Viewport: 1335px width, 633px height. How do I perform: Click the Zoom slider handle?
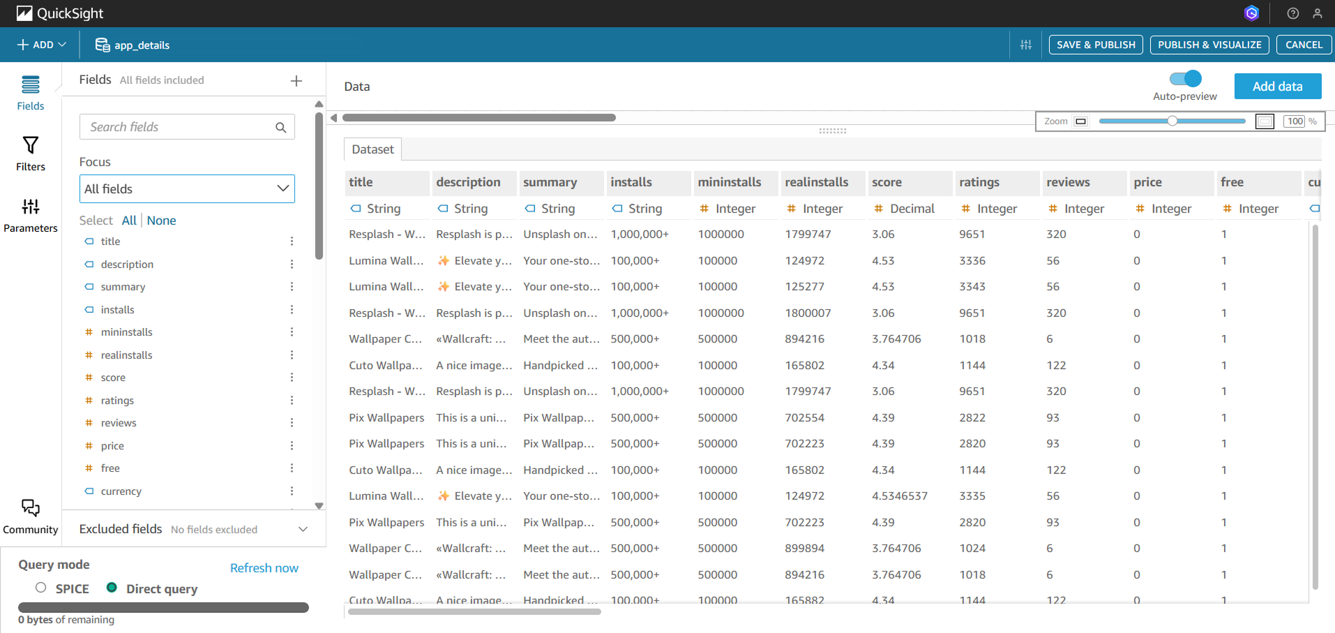[x=1172, y=121]
